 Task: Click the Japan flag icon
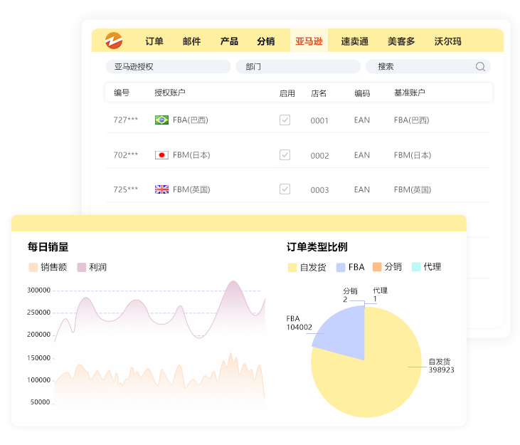tap(161, 155)
